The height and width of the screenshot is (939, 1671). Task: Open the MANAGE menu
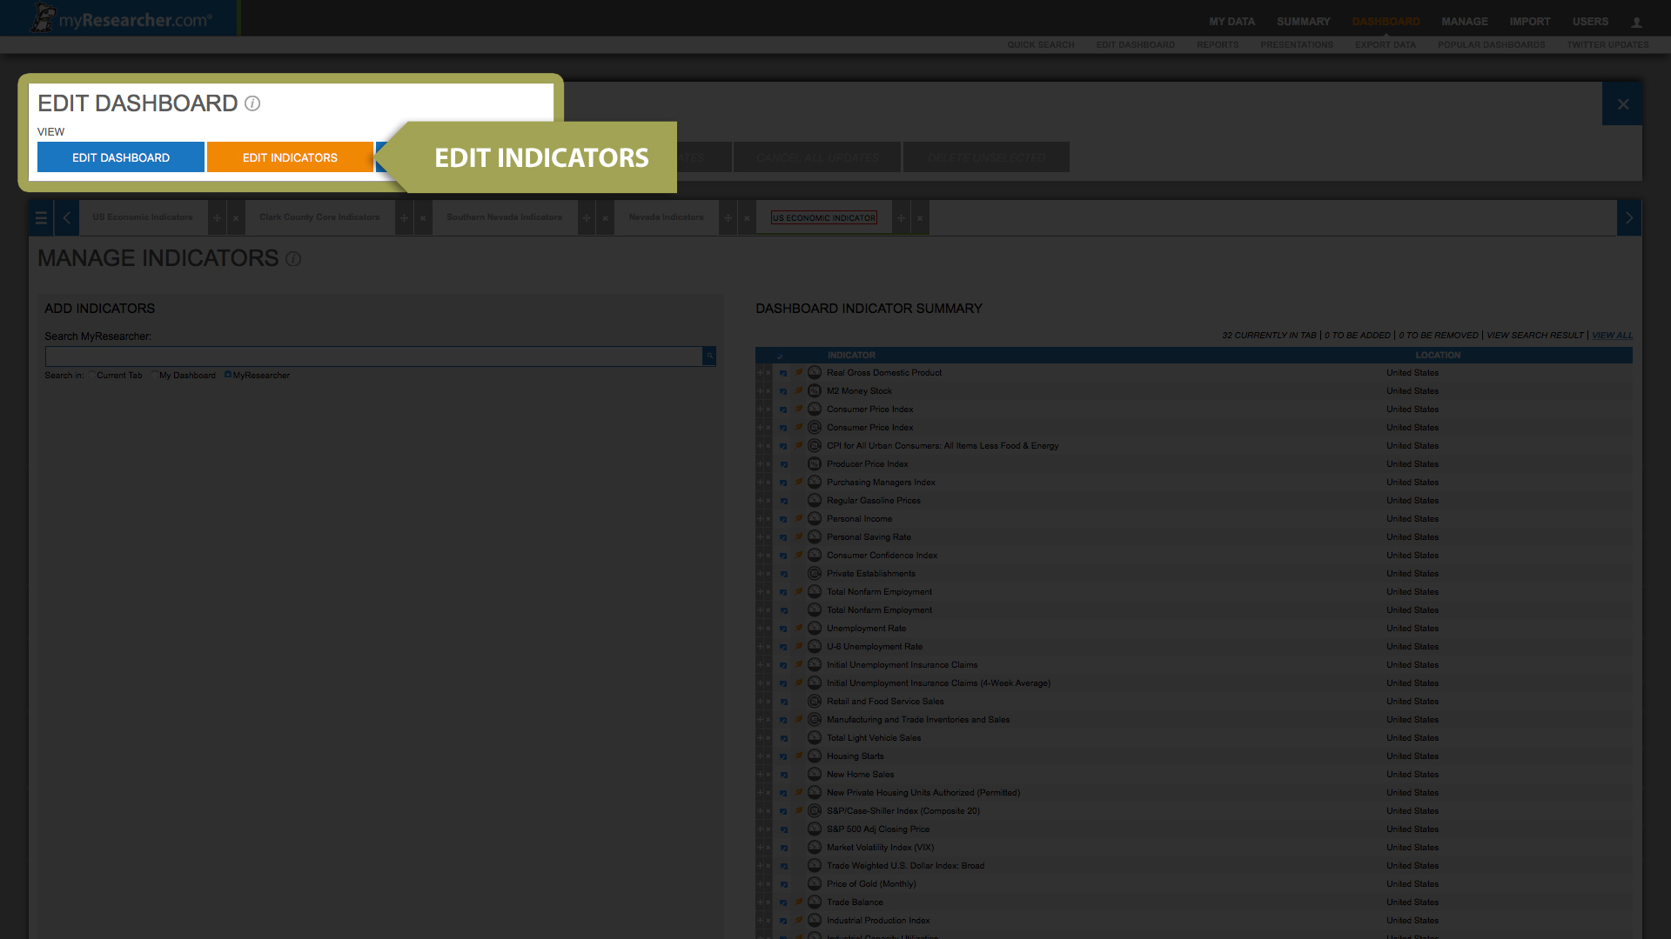(x=1464, y=22)
